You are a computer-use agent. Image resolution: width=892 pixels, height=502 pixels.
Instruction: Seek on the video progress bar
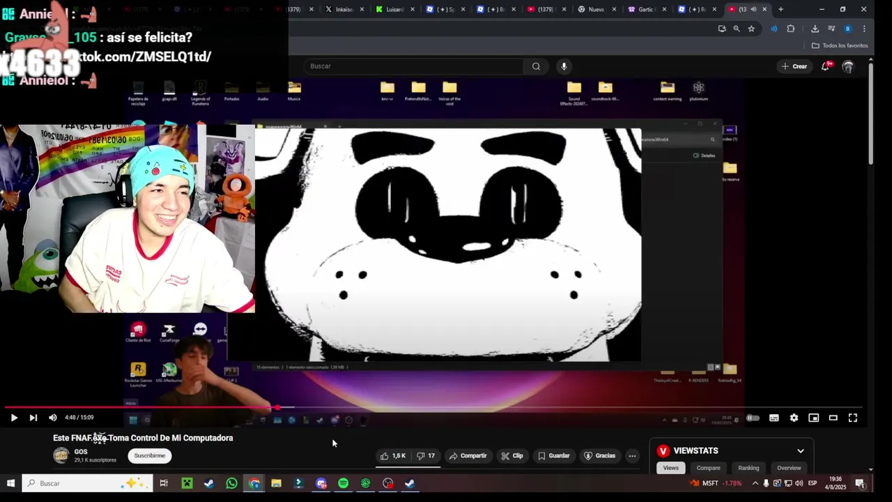433,407
